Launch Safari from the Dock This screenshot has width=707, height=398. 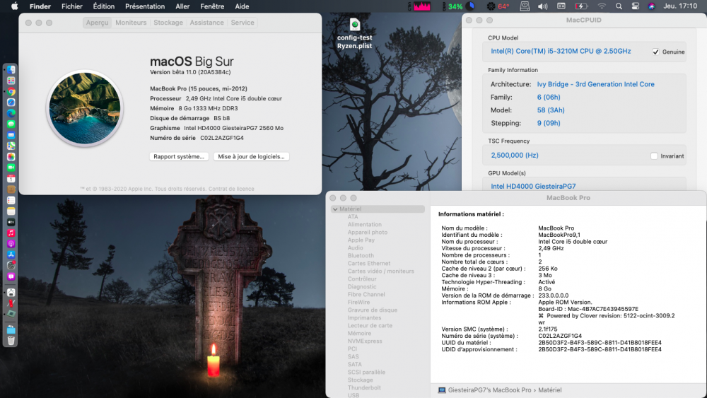tap(11, 103)
